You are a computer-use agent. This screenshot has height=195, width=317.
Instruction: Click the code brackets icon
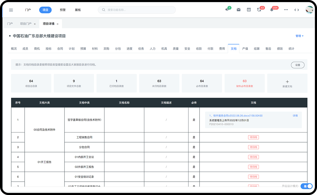pos(297,10)
